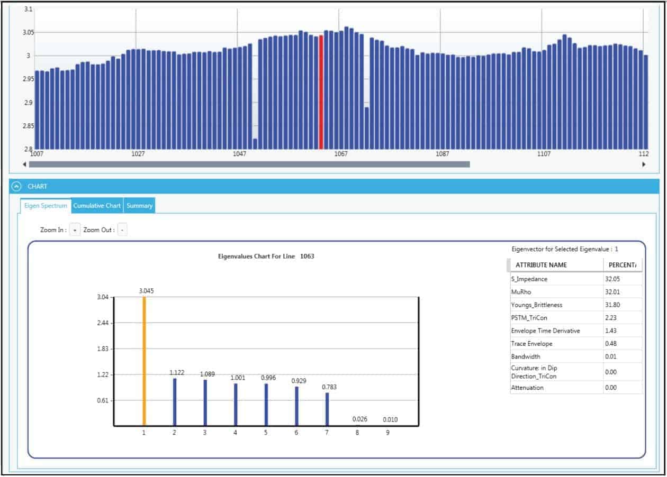Select eigenvalue bar 2 labeled 1.122
Image resolution: width=667 pixels, height=477 pixels.
click(174, 402)
